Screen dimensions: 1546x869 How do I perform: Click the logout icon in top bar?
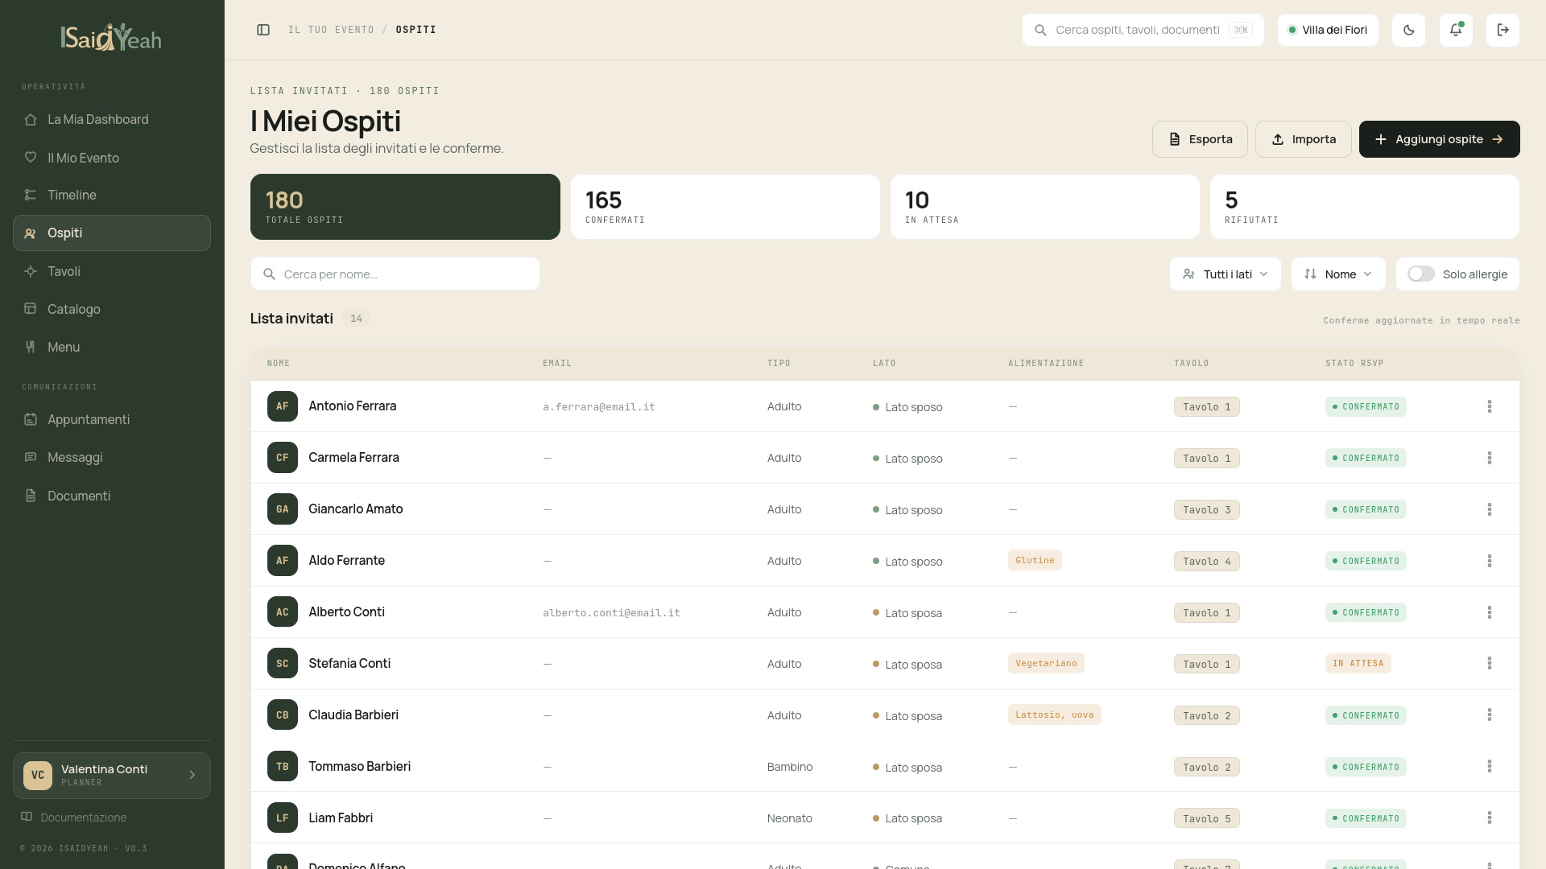tap(1503, 30)
